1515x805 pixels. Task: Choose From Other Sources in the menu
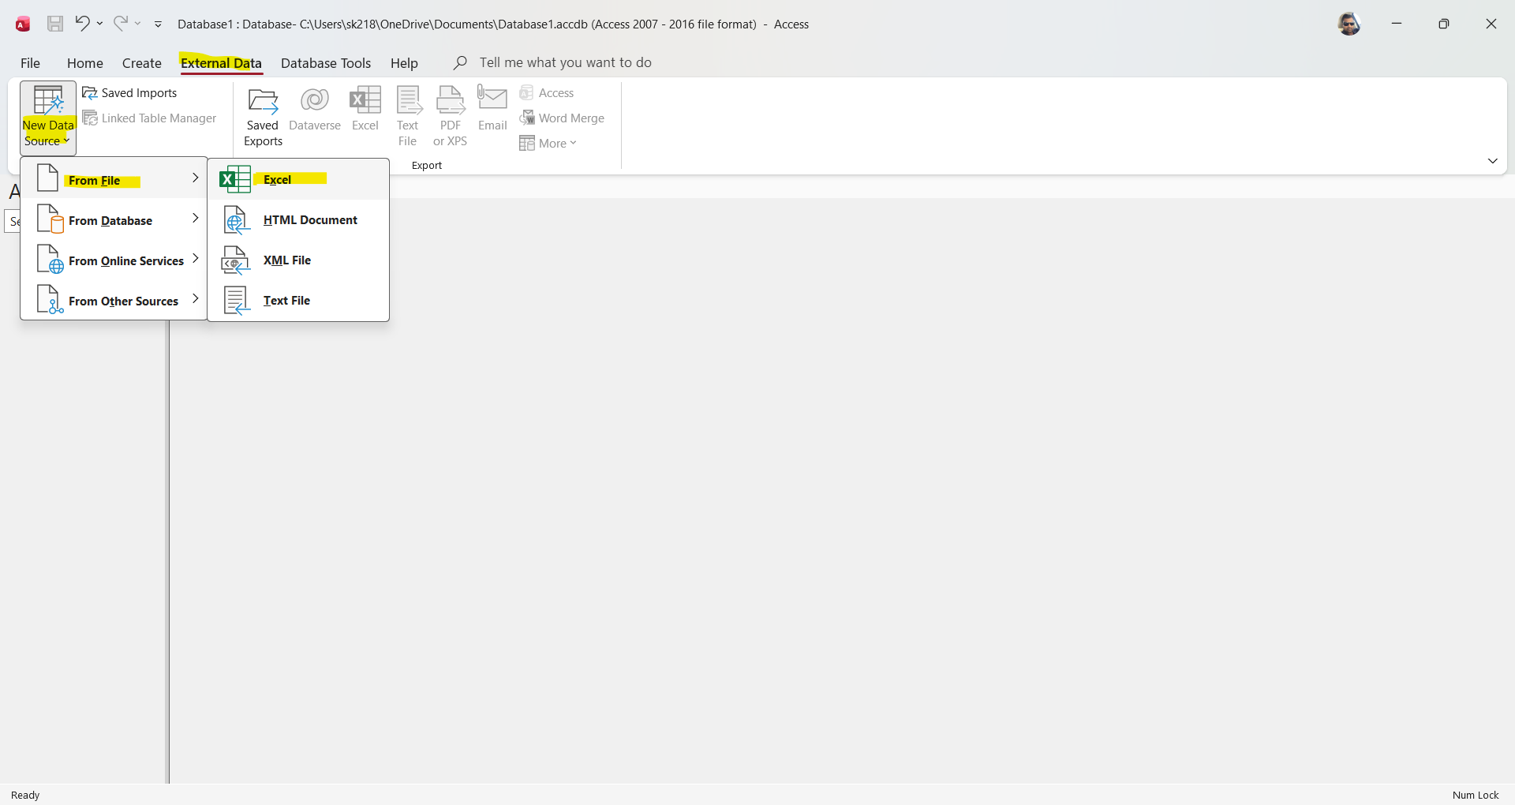(114, 300)
